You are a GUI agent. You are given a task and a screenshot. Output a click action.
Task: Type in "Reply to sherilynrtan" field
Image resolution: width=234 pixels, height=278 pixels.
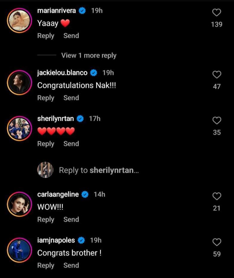99,170
